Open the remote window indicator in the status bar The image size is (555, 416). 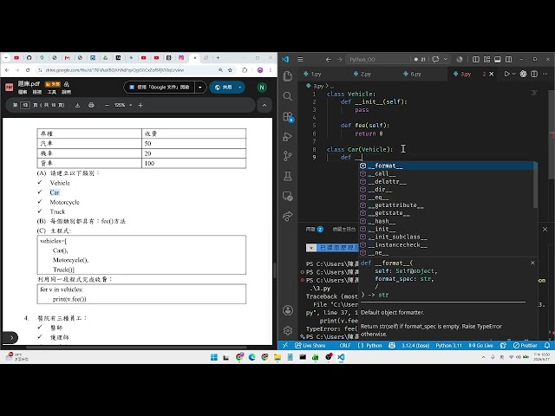[x=285, y=345]
